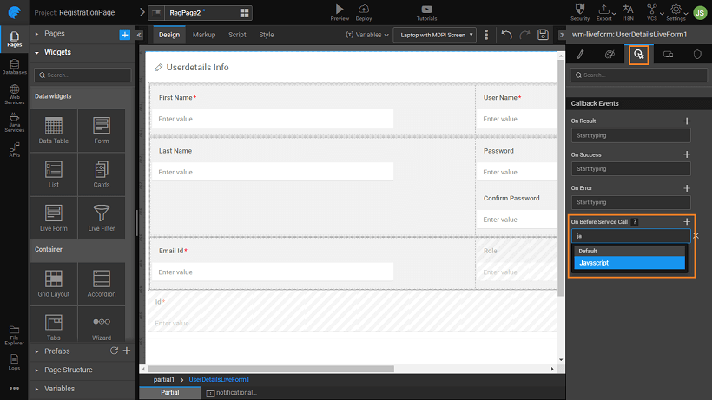
Task: Select the Data Table widget
Action: tap(53, 131)
